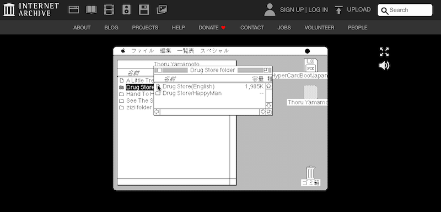The width and height of the screenshot is (441, 212).
Task: Select the Thoru Yamamoto disk icon
Action: [310, 92]
